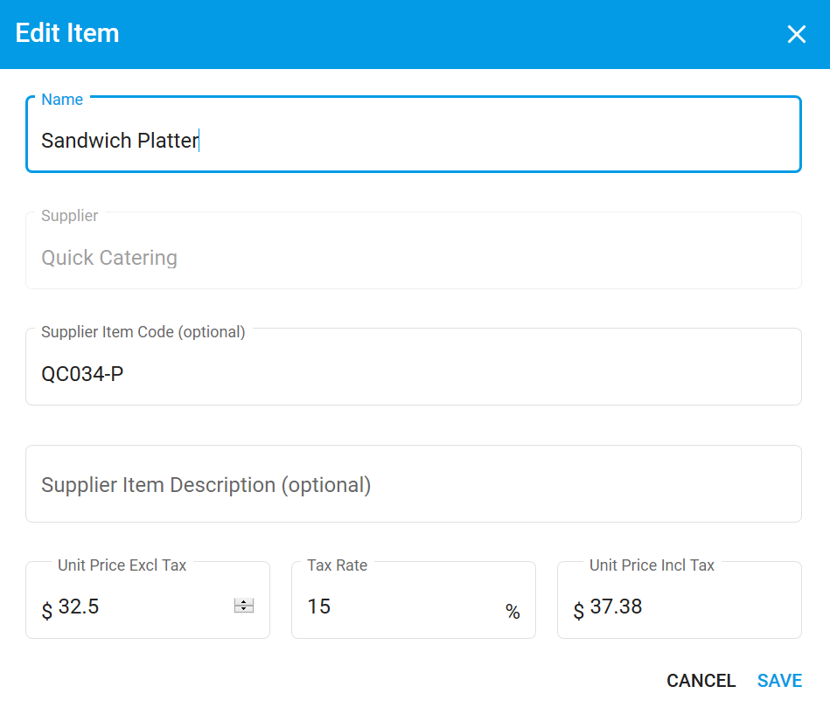Click the Supplier Item Code (optional) label
This screenshot has height=714, width=830.
(x=143, y=332)
